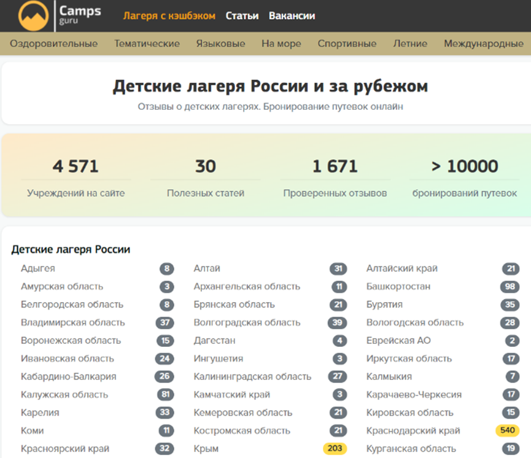Open the "Летние" camps category

tap(409, 44)
